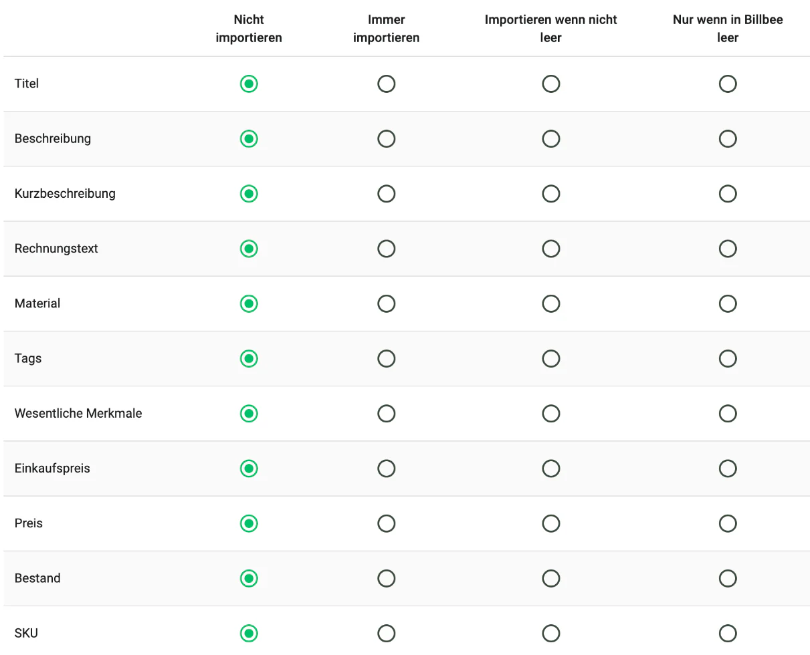Set SKU to 'Nur wenn in Billbee leer'
Image resolution: width=810 pixels, height=655 pixels.
tap(728, 633)
